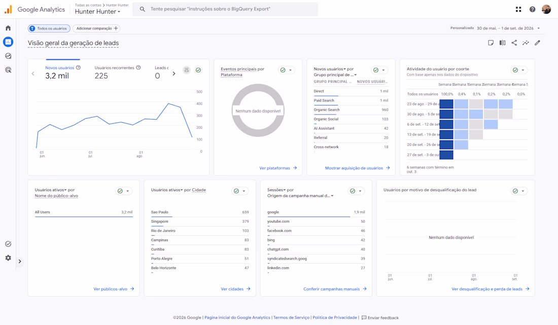
Task: Click the help icon beside Usuários recorrentes
Action: (138, 67)
